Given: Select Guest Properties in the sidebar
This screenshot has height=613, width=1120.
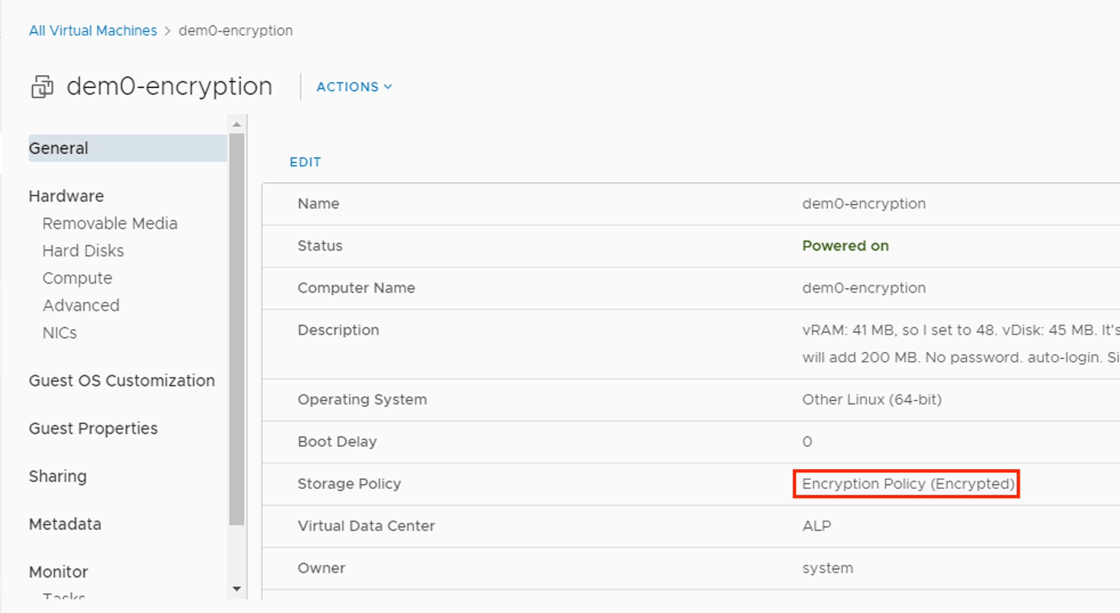Looking at the screenshot, I should click(x=93, y=428).
